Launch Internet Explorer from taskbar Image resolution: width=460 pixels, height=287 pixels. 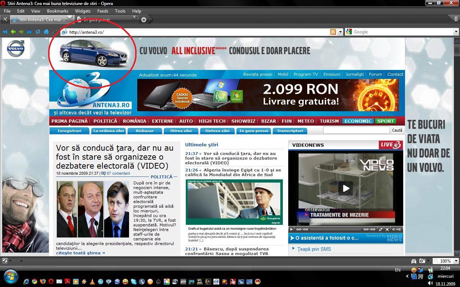pyautogui.click(x=26, y=282)
